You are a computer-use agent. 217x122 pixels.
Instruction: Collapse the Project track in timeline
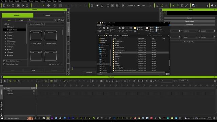[x=4, y=88]
